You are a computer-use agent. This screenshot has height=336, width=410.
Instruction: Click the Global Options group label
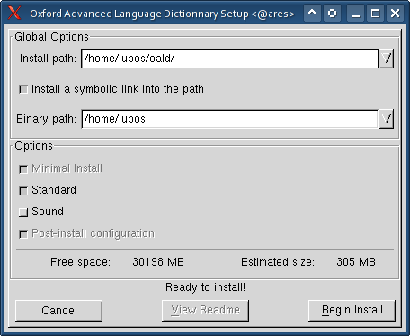[51, 37]
